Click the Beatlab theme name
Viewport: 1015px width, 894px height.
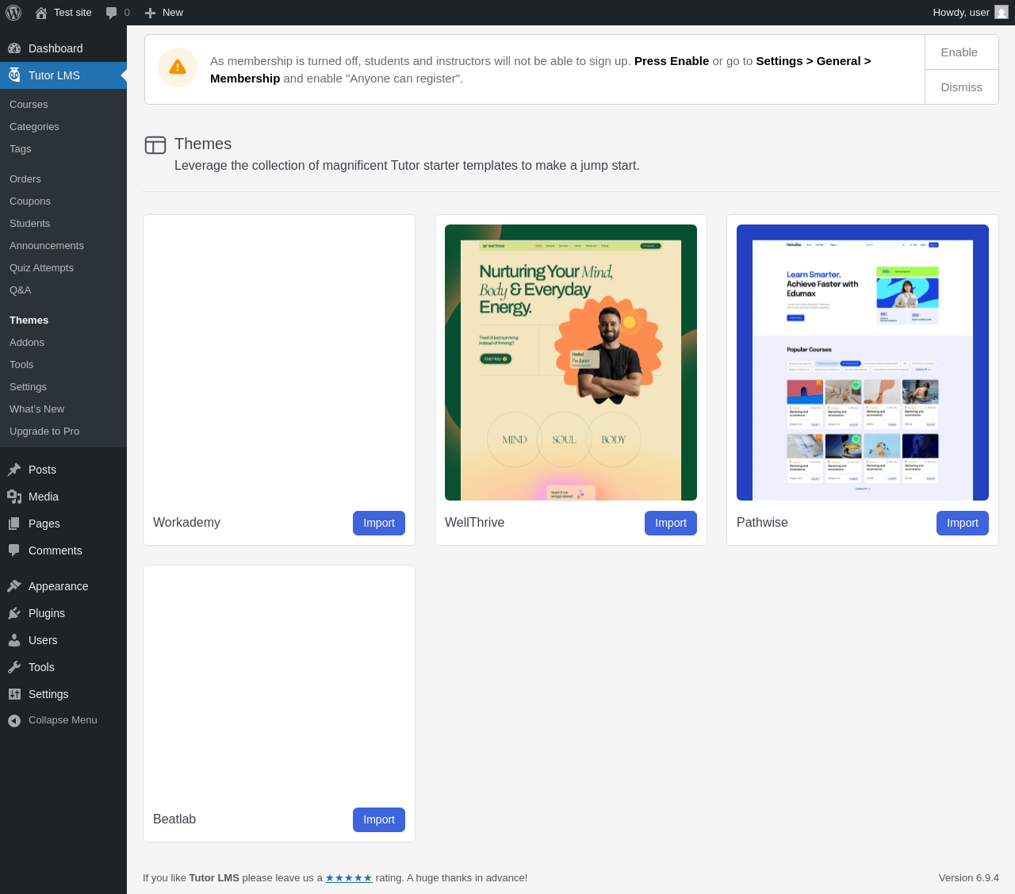(x=174, y=819)
